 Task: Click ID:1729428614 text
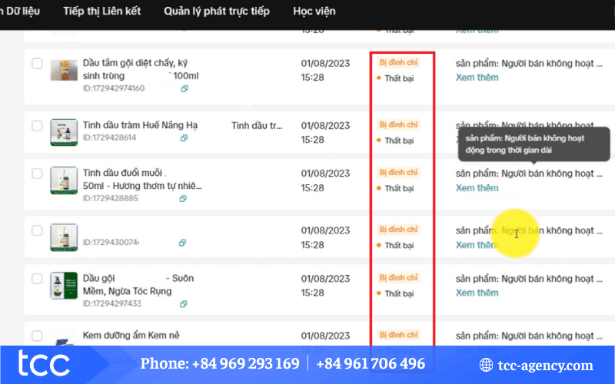109,138
